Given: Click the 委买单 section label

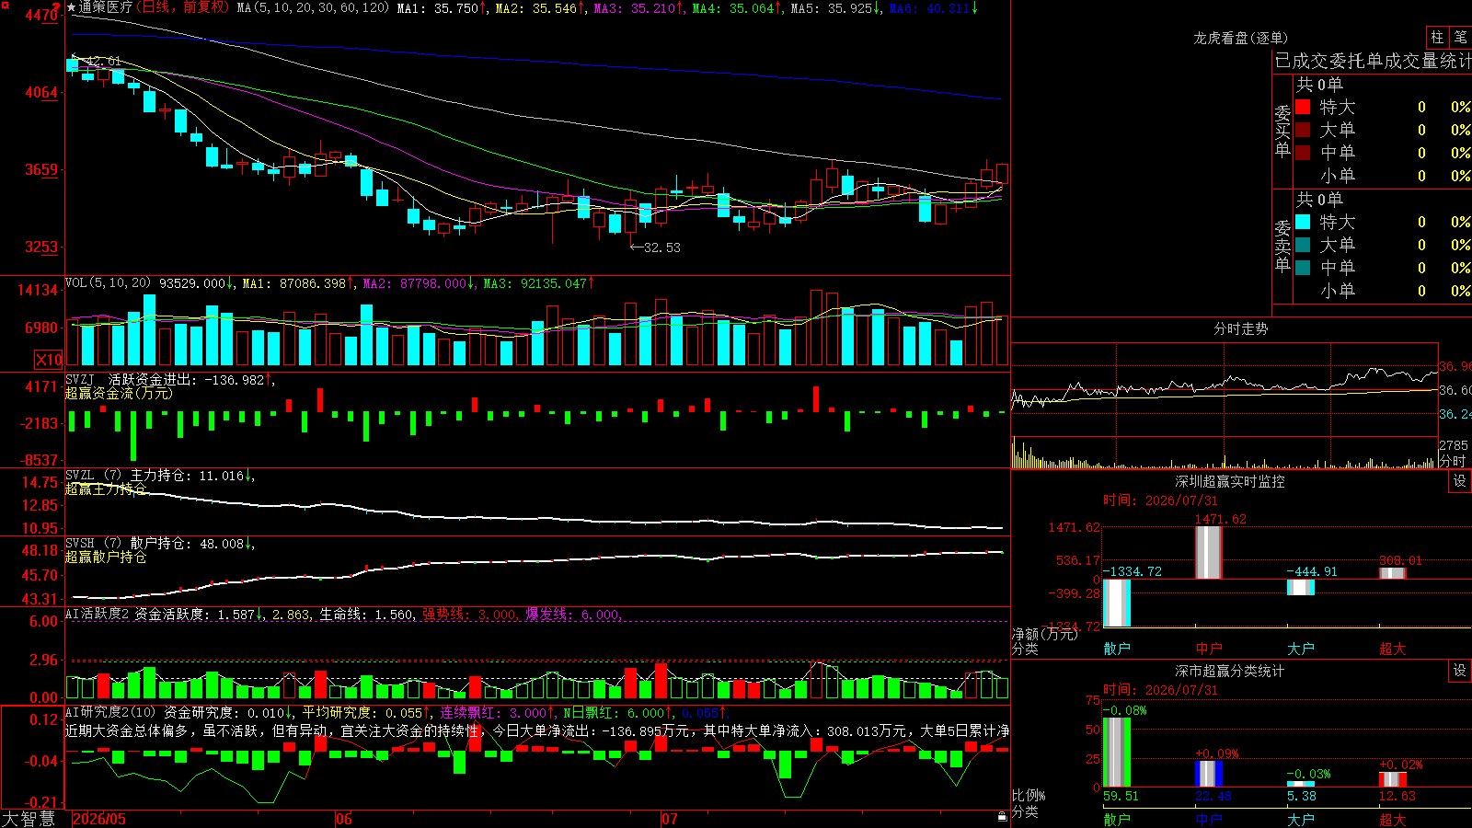Looking at the screenshot, I should (x=1282, y=131).
